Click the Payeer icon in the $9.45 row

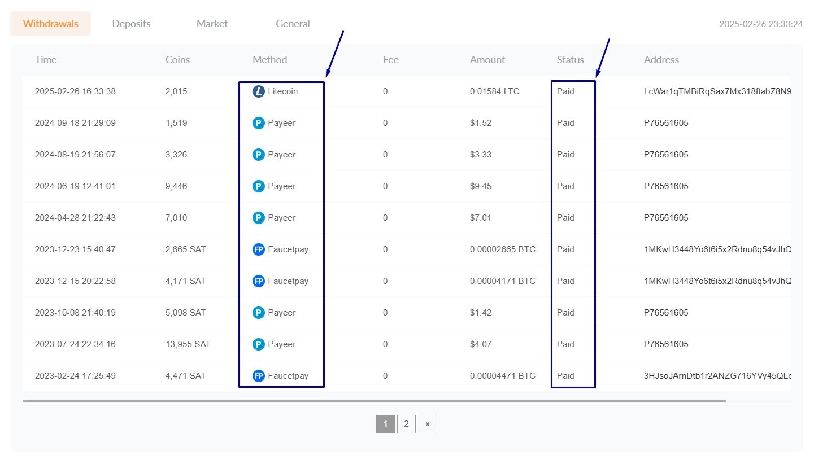pyautogui.click(x=258, y=186)
